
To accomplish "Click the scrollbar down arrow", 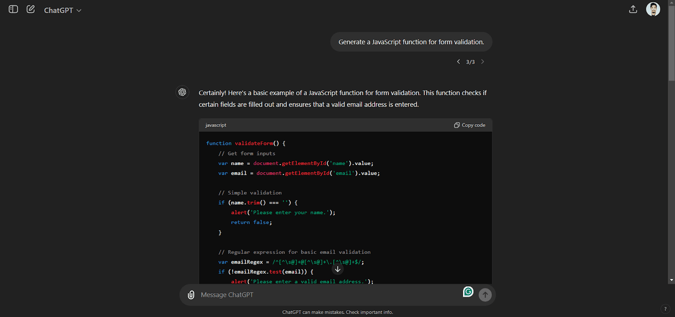I will click(x=671, y=280).
